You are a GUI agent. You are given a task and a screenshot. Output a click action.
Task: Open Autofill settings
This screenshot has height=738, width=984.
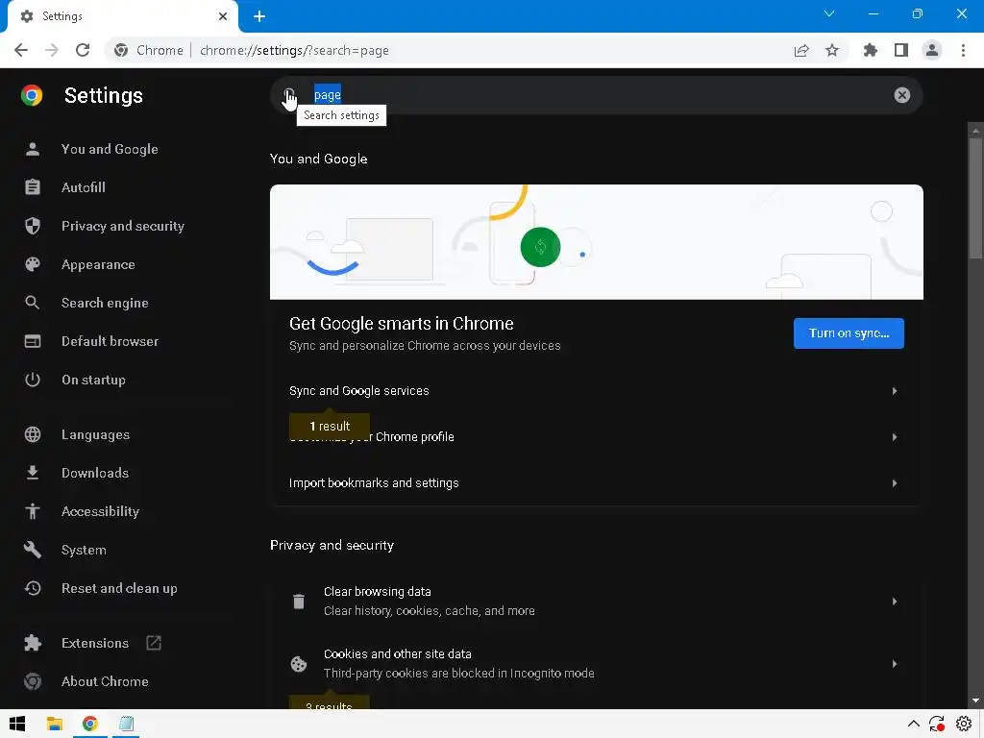click(x=84, y=187)
